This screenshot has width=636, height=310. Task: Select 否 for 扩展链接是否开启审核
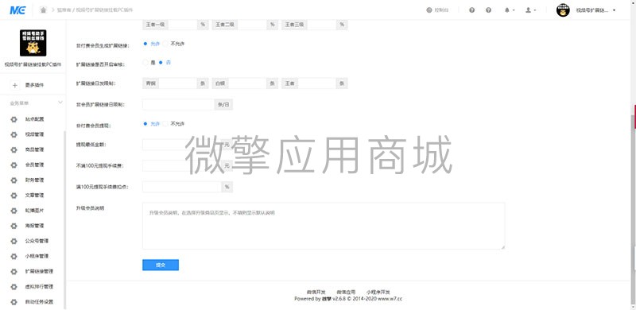[x=161, y=63]
